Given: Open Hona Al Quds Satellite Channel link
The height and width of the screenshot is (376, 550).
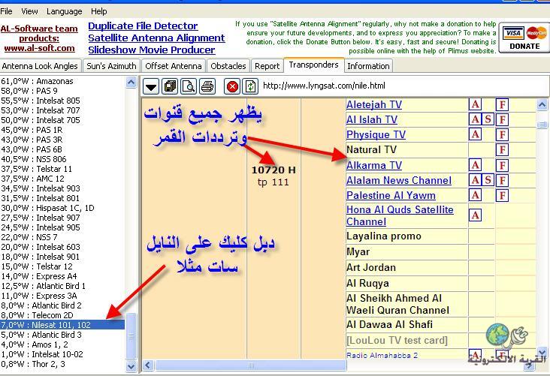Looking at the screenshot, I should [400, 215].
